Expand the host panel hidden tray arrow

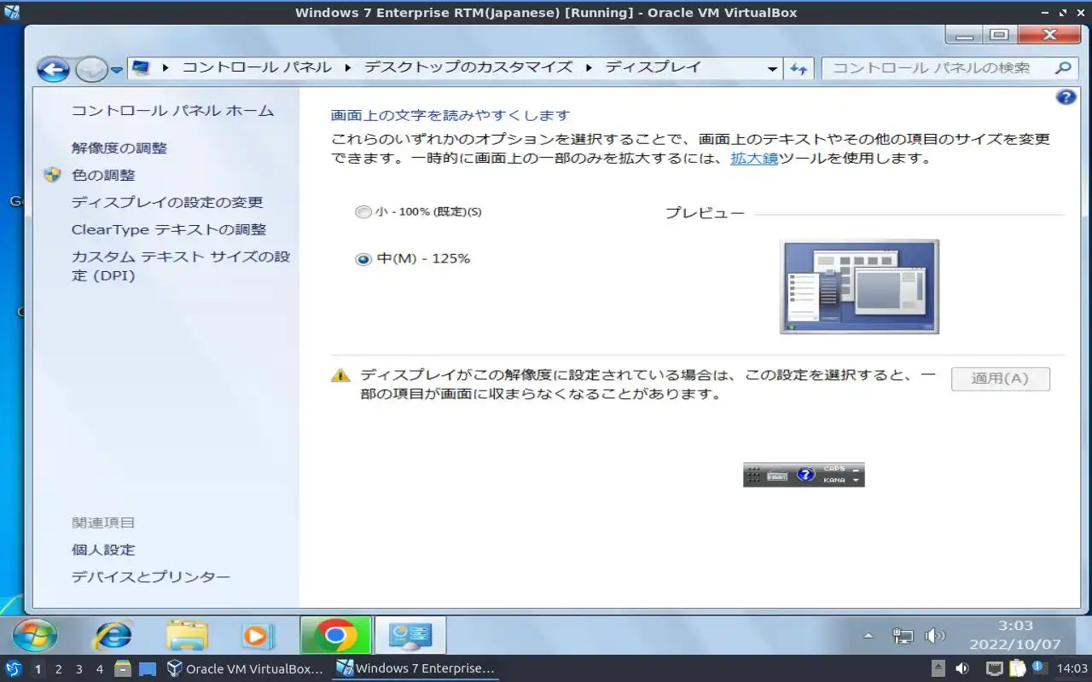click(938, 669)
